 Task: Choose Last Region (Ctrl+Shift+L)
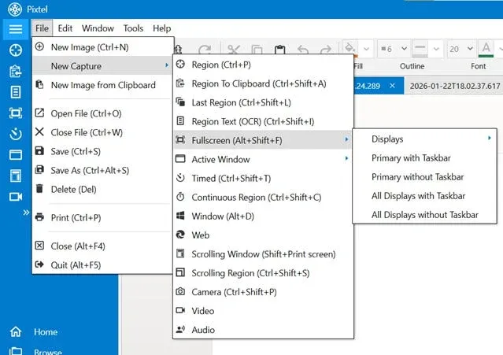[x=263, y=102]
